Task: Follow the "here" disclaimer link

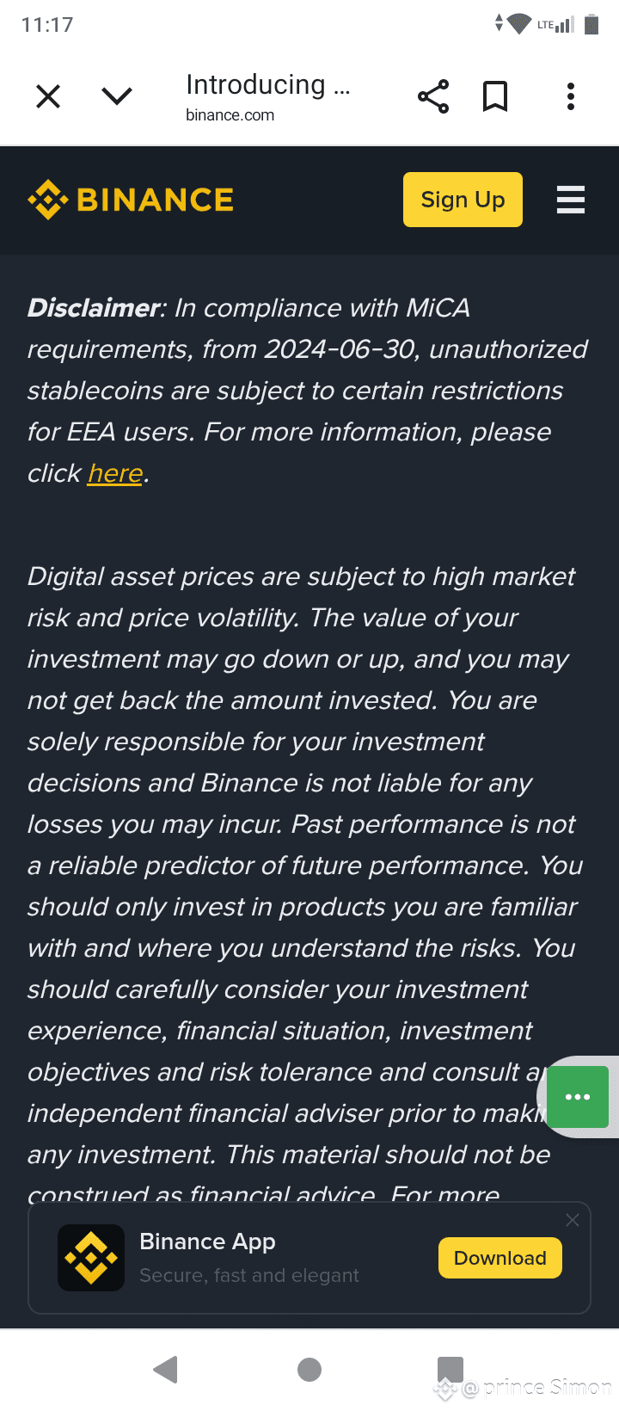Action: (114, 473)
